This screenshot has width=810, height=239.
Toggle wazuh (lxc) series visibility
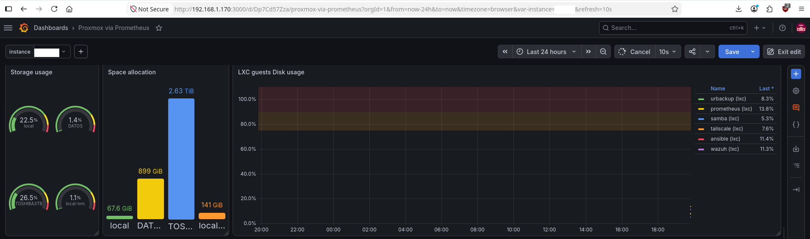(x=724, y=149)
